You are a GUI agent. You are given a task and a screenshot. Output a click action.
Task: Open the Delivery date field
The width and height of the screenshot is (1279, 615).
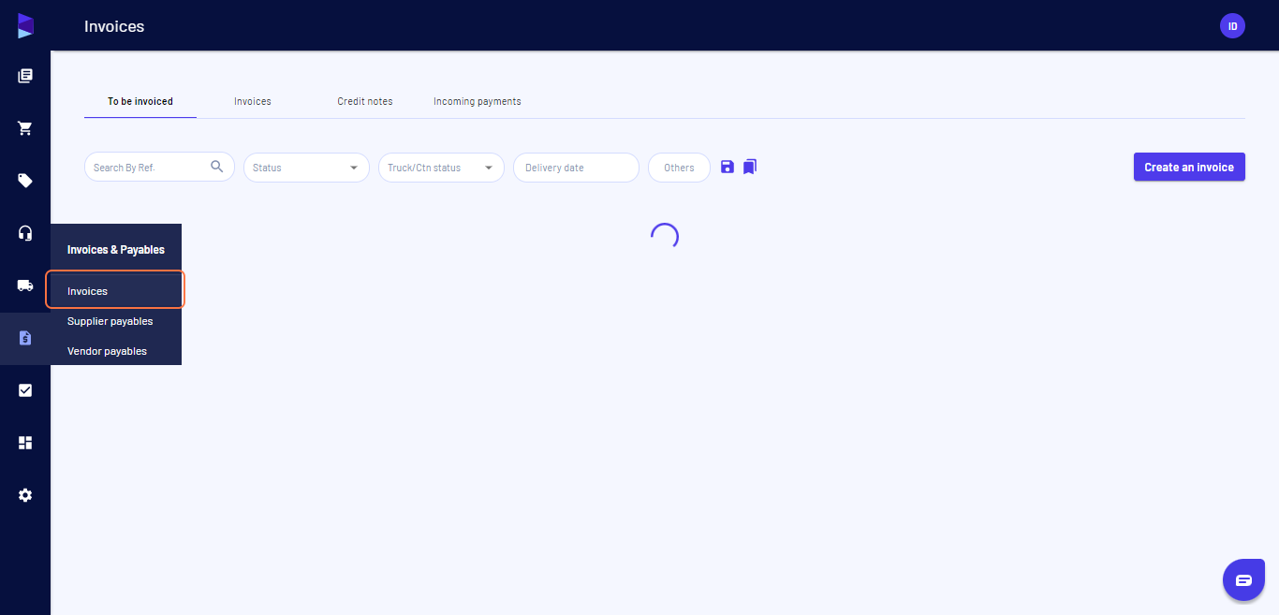576,168
